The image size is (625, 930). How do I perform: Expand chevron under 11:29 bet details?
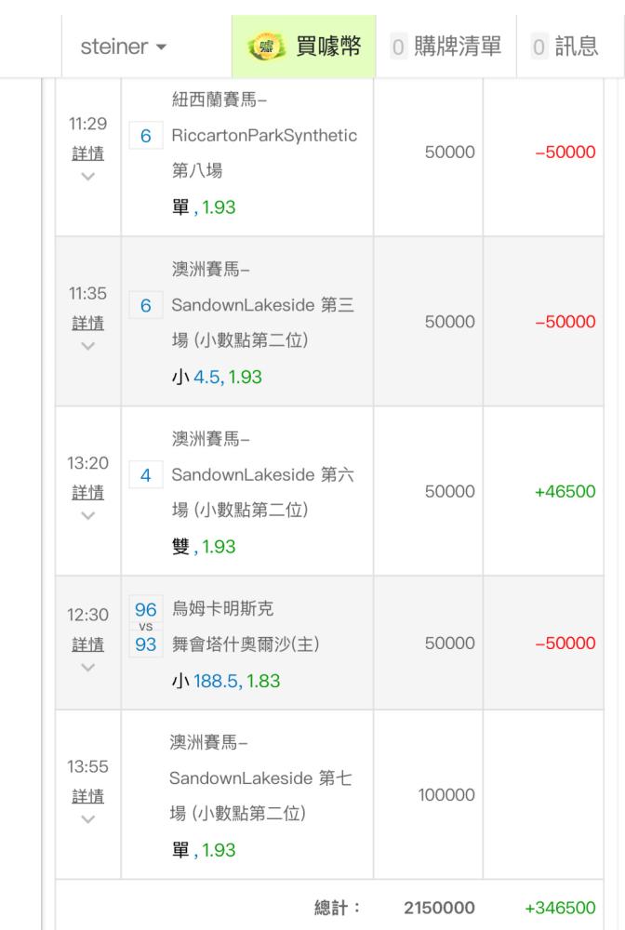click(87, 176)
